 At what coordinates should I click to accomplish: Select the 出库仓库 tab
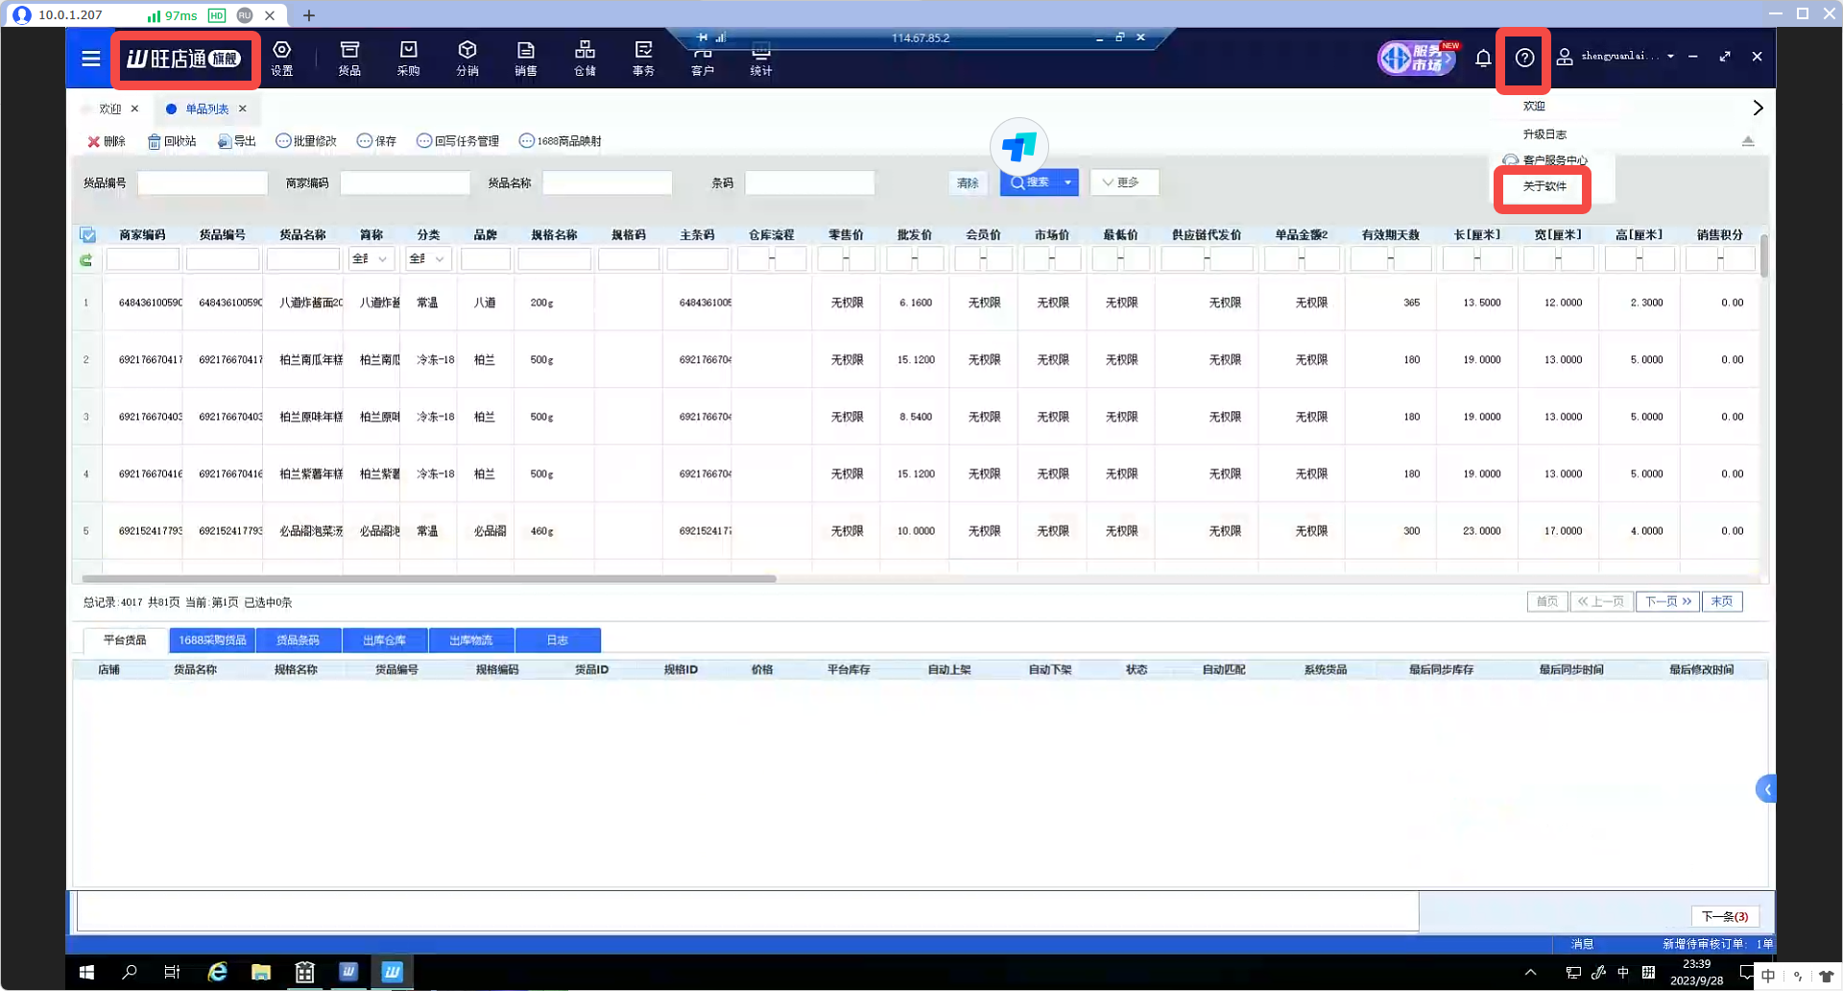(384, 640)
